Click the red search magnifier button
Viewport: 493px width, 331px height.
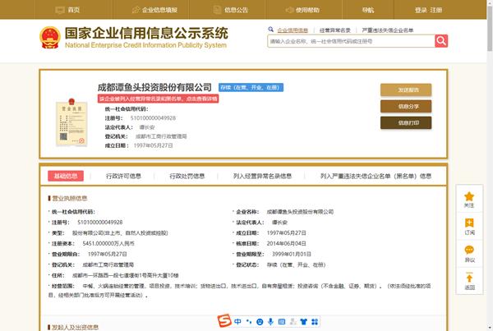(x=441, y=41)
